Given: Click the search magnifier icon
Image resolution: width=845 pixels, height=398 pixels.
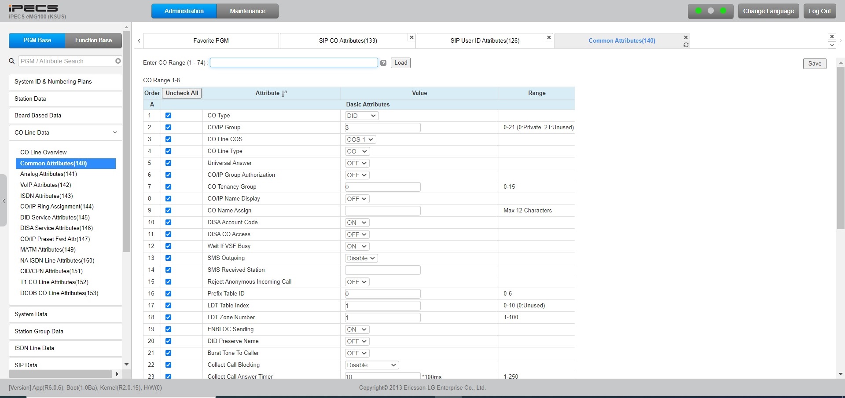Looking at the screenshot, I should pos(12,61).
